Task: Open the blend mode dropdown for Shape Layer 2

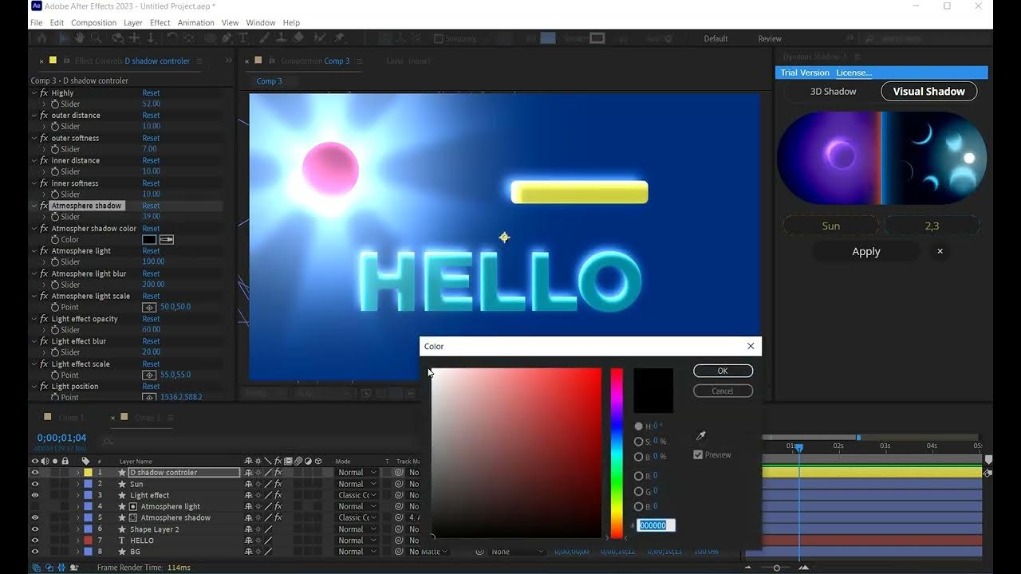Action: pos(357,529)
